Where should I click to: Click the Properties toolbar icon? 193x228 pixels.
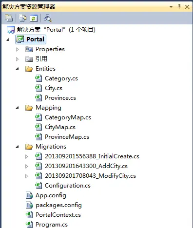point(9,18)
